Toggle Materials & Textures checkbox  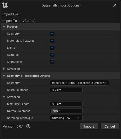(x=52, y=41)
